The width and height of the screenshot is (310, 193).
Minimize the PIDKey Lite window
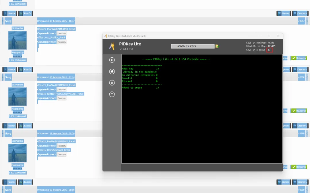tap(260, 36)
